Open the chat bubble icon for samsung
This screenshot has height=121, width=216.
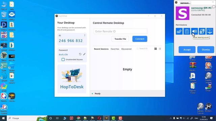pos(214,7)
